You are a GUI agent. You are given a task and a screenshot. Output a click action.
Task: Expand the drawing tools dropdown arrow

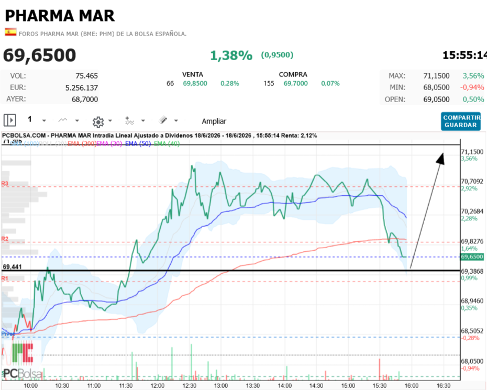(176, 120)
